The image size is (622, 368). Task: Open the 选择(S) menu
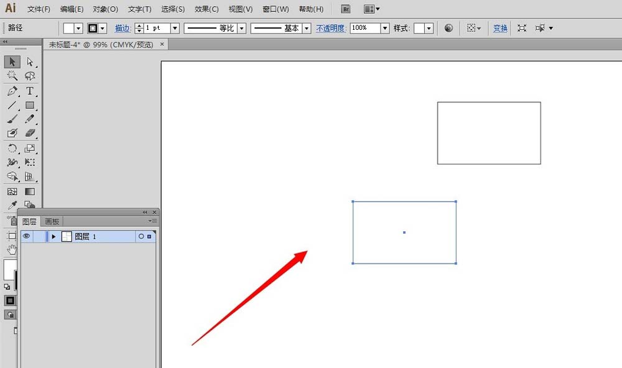click(x=173, y=9)
